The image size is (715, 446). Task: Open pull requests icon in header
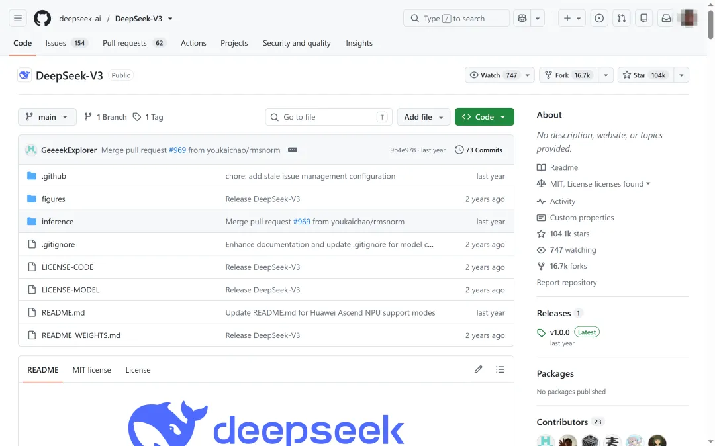coord(622,19)
